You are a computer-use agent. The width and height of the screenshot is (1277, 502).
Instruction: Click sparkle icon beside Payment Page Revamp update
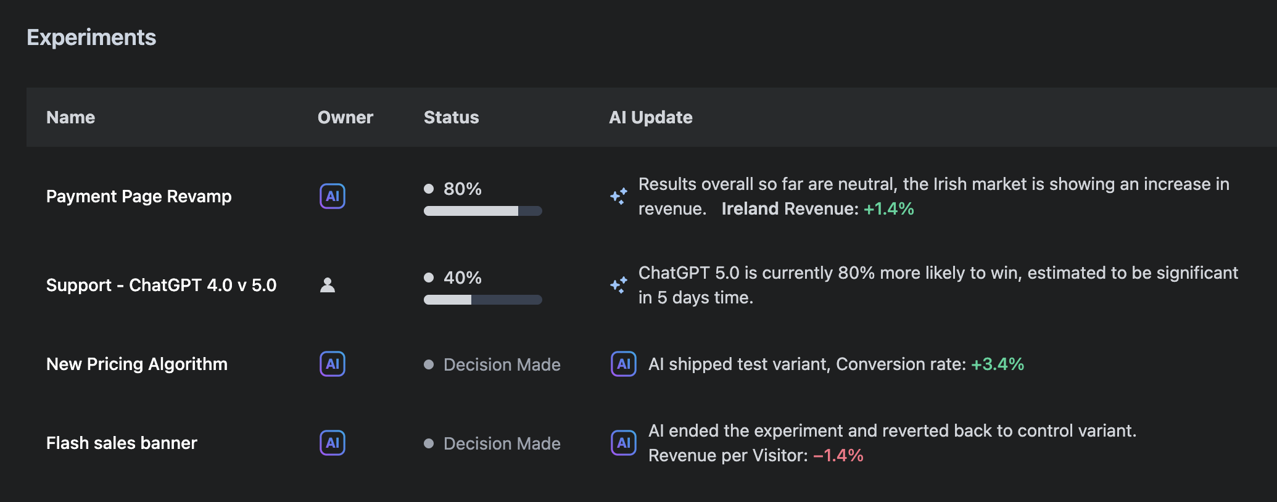(618, 196)
